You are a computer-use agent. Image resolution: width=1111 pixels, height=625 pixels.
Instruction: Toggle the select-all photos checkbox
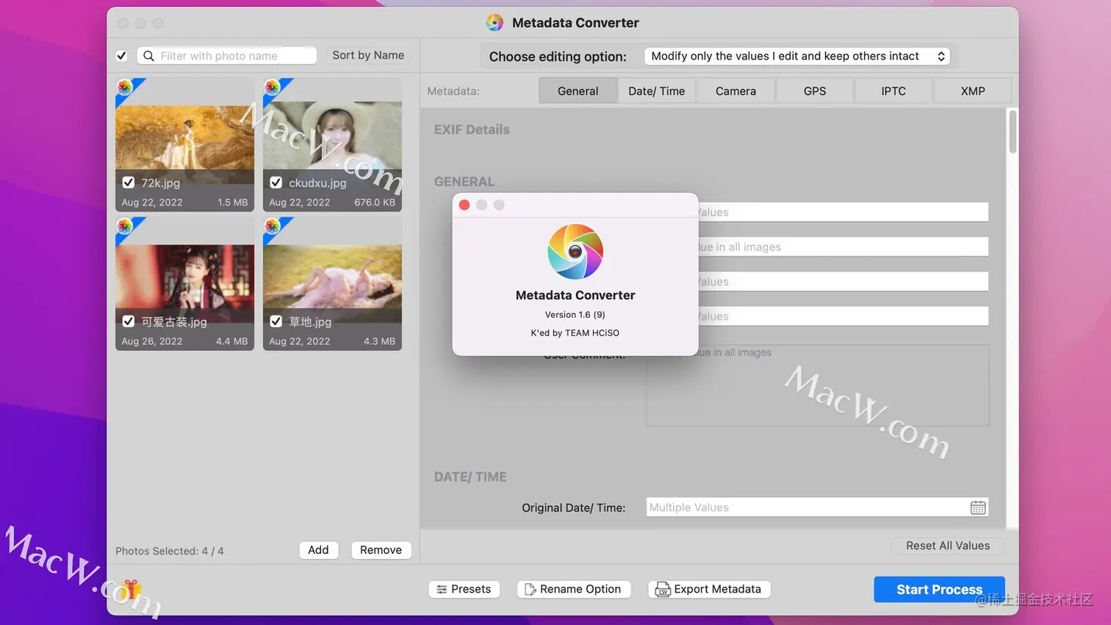click(122, 56)
